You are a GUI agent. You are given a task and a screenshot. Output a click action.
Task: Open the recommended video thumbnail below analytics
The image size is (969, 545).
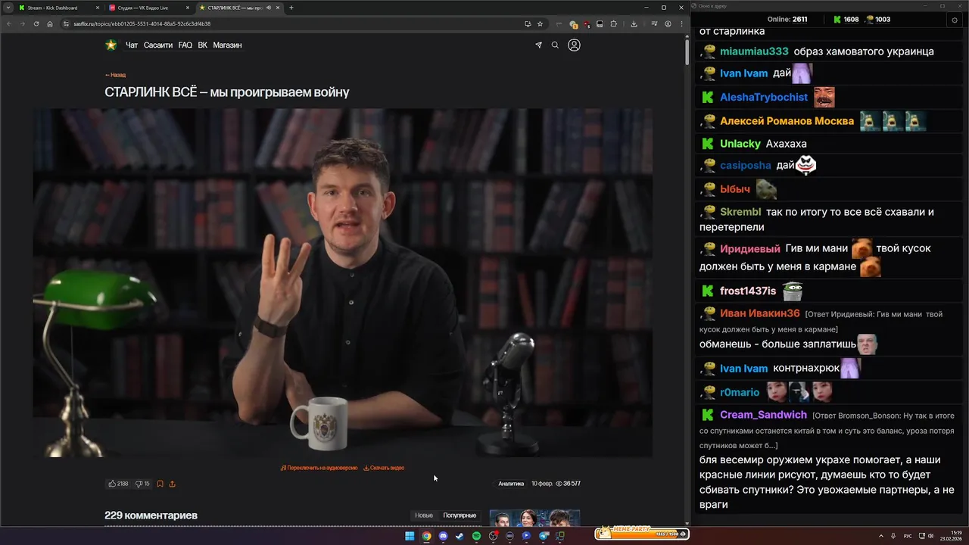pos(534,518)
